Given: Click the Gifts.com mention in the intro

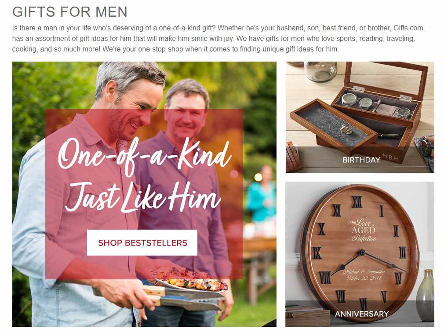Looking at the screenshot, I should click(408, 28).
